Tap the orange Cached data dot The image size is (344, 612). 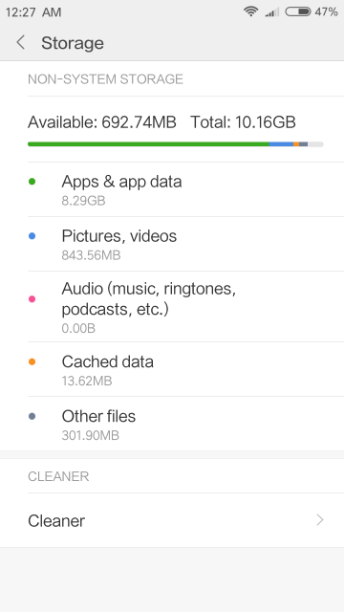coord(32,361)
